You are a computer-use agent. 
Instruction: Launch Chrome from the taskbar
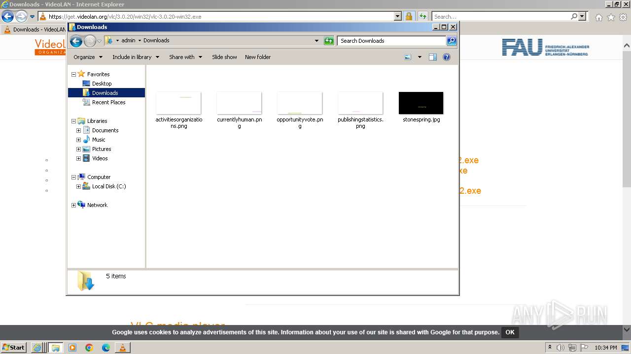pyautogui.click(x=89, y=348)
